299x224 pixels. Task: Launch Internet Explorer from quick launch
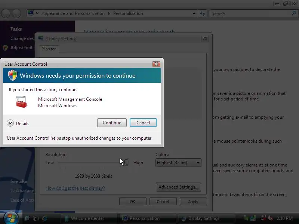tap(44, 218)
